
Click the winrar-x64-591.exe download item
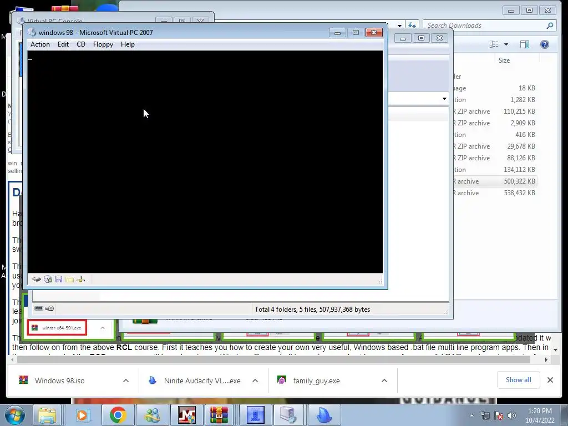(x=57, y=328)
